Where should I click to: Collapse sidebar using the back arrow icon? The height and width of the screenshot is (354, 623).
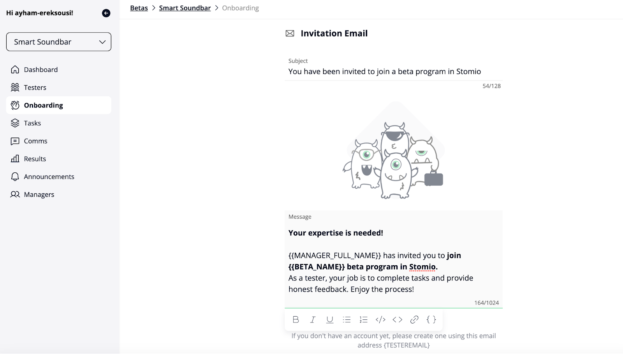106,13
